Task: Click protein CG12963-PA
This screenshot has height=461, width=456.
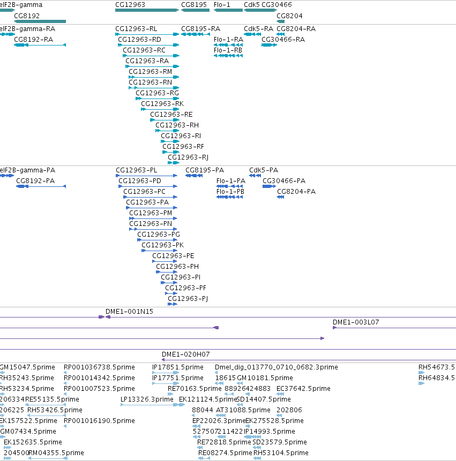Action: 152,208
